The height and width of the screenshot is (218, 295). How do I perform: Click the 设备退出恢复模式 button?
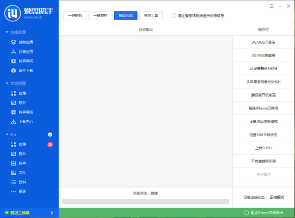point(263,121)
